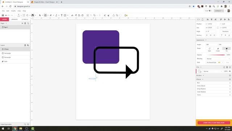
Task: Click the Angle input field
Action: click(x=211, y=32)
